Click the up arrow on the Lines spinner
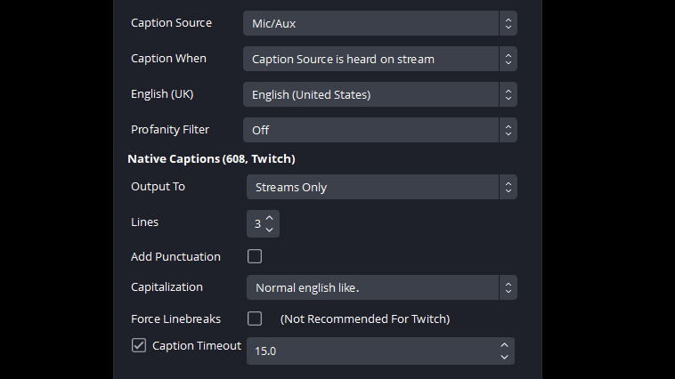675x379 pixels. pyautogui.click(x=270, y=217)
